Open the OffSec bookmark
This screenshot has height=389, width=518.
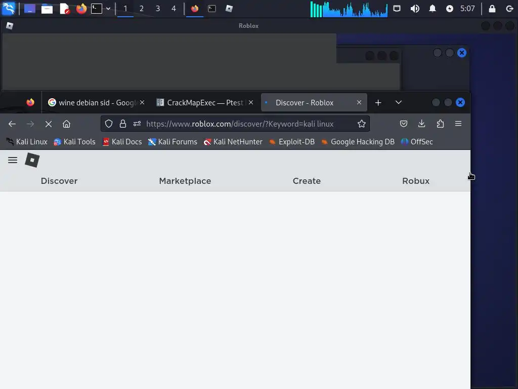(x=417, y=142)
